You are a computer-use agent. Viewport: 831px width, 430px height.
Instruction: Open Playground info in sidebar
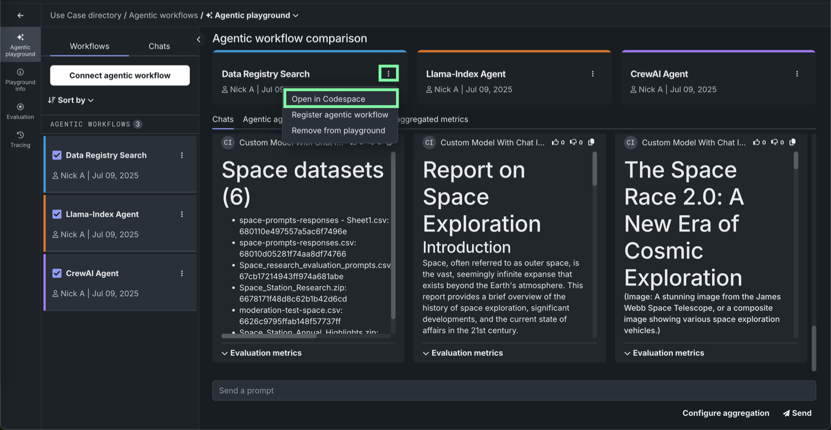[x=20, y=79]
